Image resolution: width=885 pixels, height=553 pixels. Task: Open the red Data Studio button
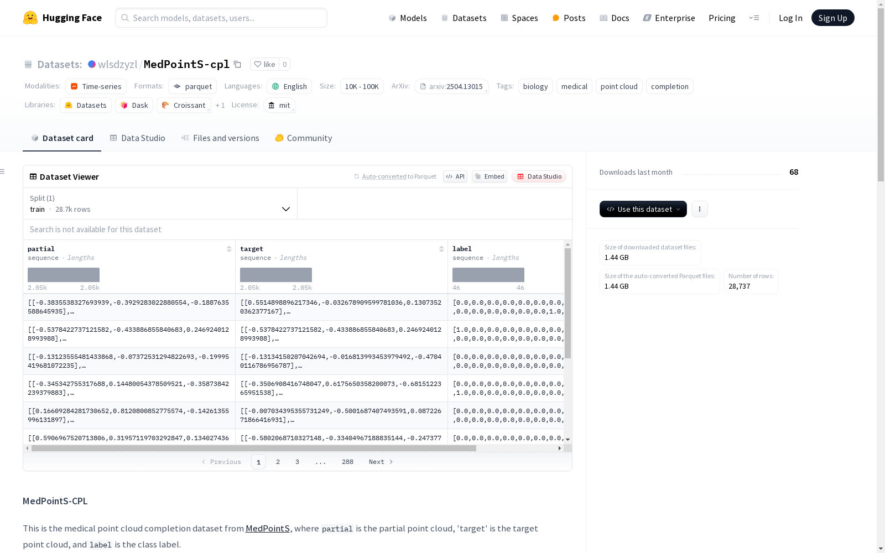coord(539,176)
